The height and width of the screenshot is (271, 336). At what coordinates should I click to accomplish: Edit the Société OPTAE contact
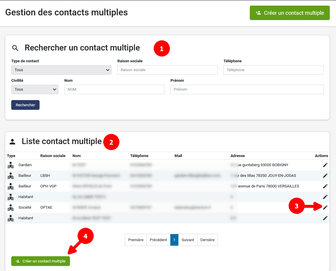325,208
